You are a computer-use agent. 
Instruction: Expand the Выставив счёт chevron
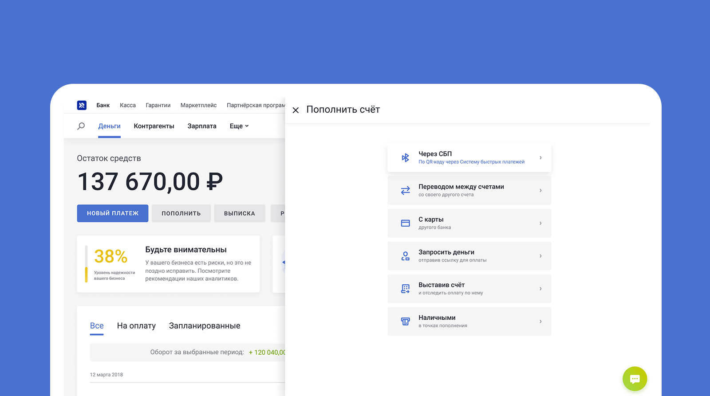coord(540,289)
